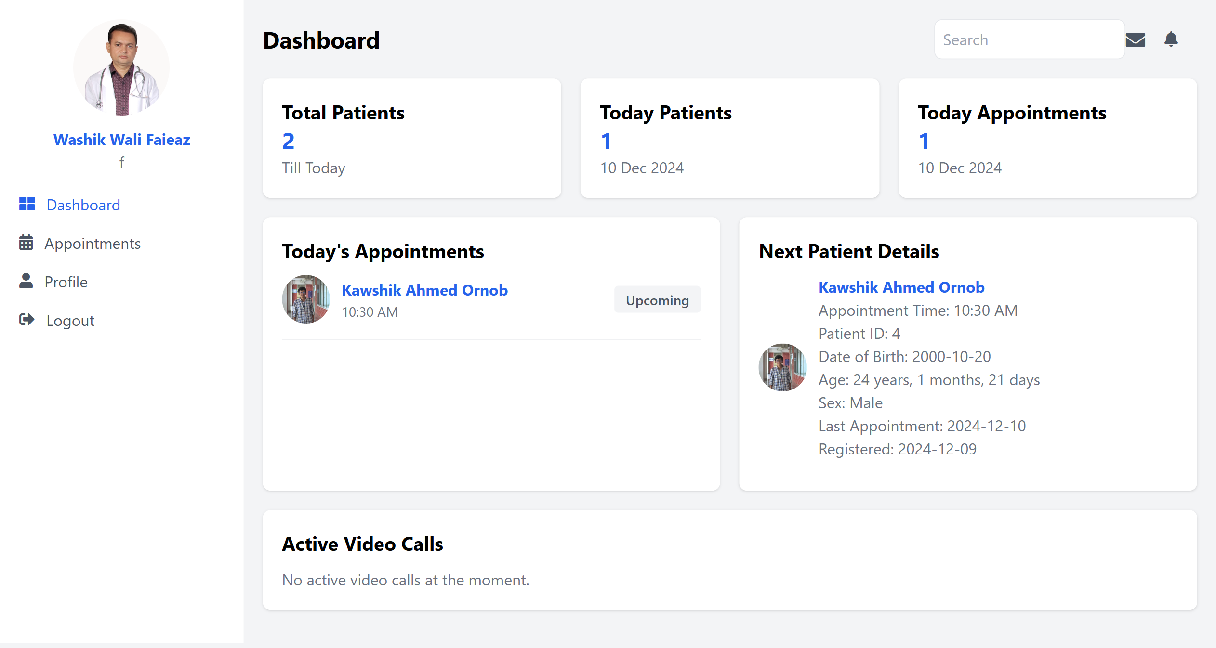This screenshot has width=1216, height=648.
Task: Select the Profile person icon
Action: click(x=26, y=281)
